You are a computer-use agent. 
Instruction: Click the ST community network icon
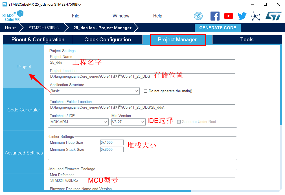tap(256, 16)
